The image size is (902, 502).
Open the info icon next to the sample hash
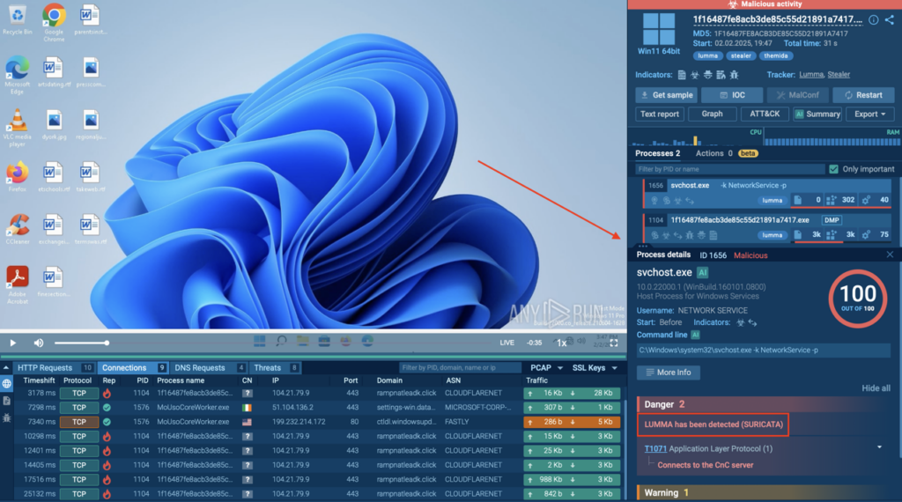pos(873,20)
